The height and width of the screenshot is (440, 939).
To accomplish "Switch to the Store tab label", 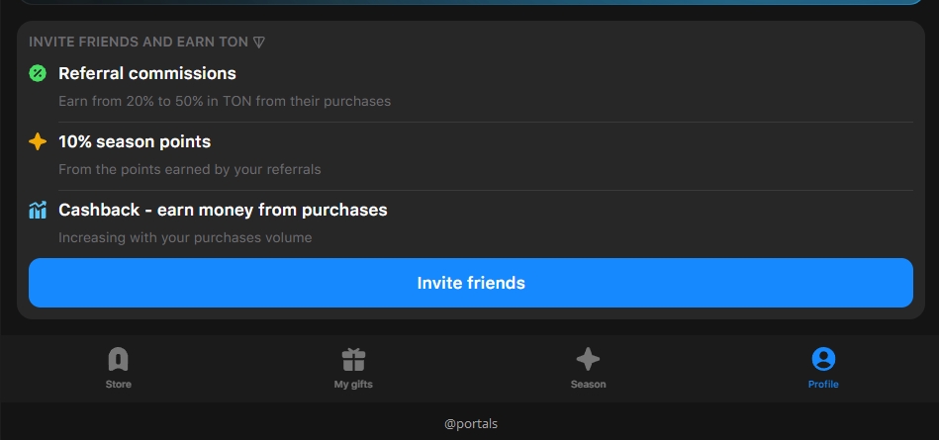I will (x=118, y=385).
